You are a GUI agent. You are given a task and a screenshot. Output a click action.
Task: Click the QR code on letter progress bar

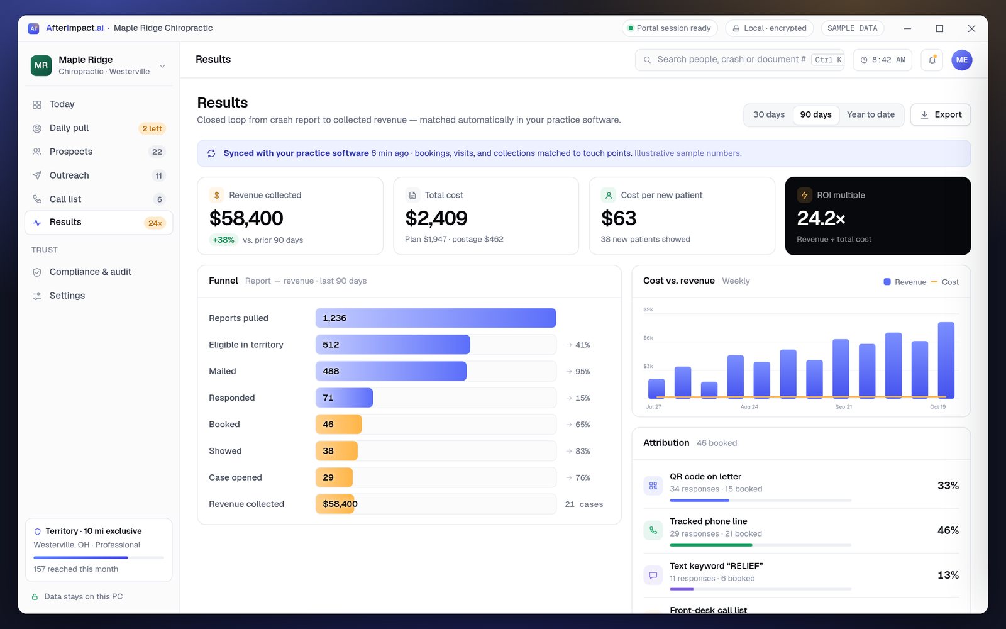760,501
